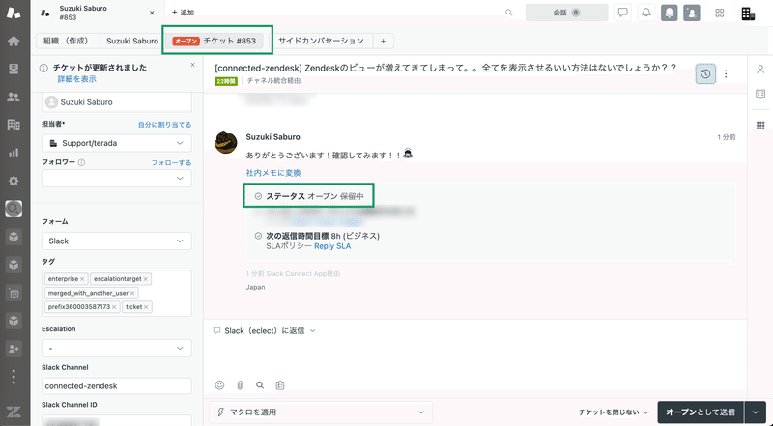Open the Reporting bar chart icon
773x426 pixels.
(x=14, y=153)
